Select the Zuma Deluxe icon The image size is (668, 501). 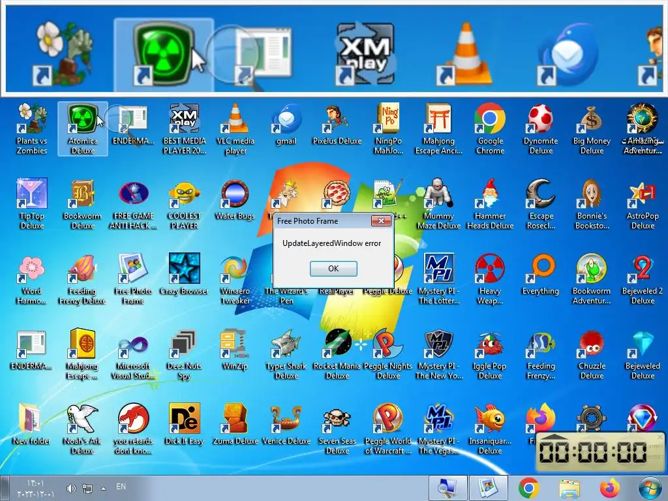click(235, 424)
